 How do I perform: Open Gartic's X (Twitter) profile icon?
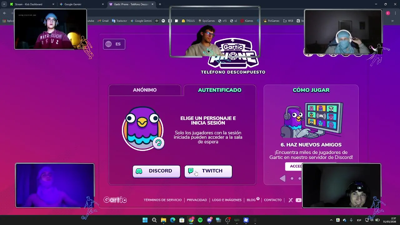[x=291, y=200]
